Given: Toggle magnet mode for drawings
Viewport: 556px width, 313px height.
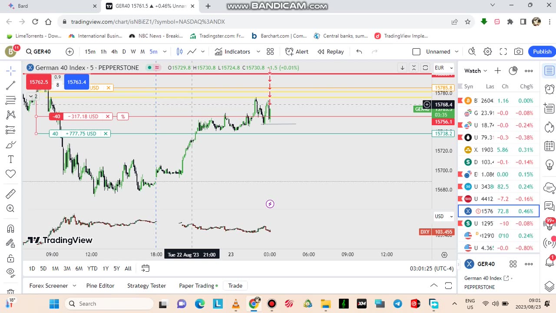Looking at the screenshot, I should tap(11, 229).
